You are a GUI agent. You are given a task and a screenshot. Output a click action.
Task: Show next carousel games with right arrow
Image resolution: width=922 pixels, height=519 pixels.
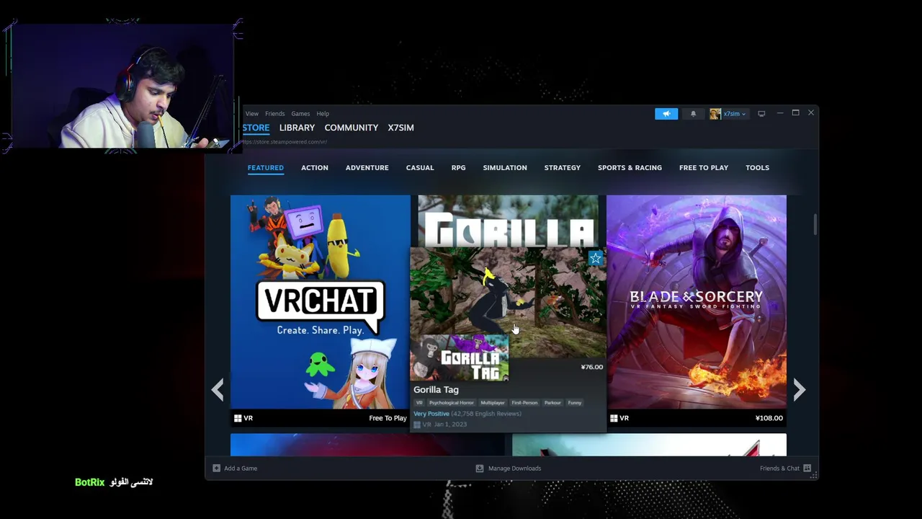pyautogui.click(x=799, y=390)
